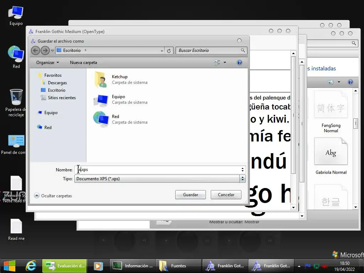Switch to Fuentes taskbar item
The height and width of the screenshot is (273, 364).
pyautogui.click(x=178, y=266)
